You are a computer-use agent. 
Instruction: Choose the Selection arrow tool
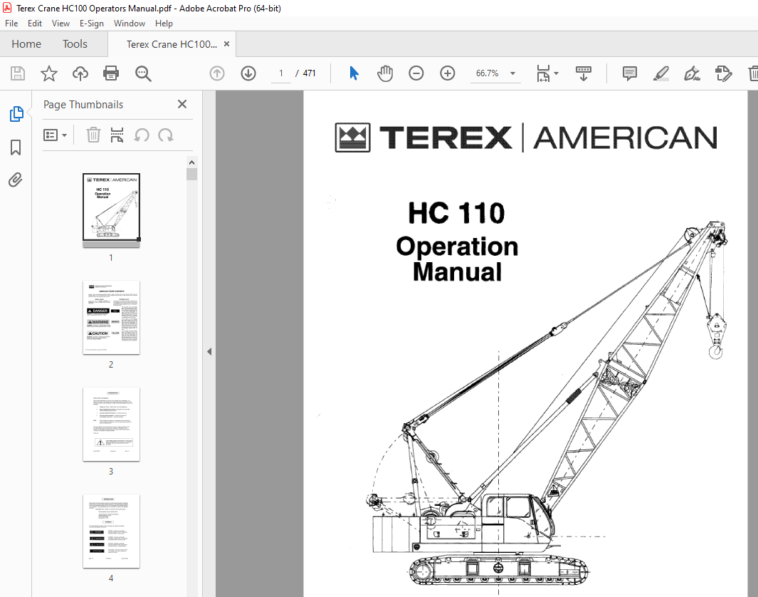coord(354,73)
